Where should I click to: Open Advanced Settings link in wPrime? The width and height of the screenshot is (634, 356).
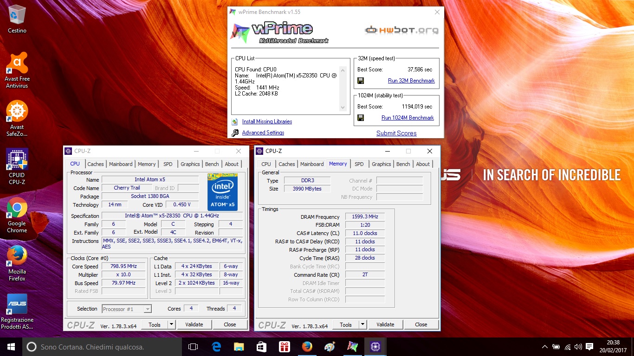click(263, 133)
